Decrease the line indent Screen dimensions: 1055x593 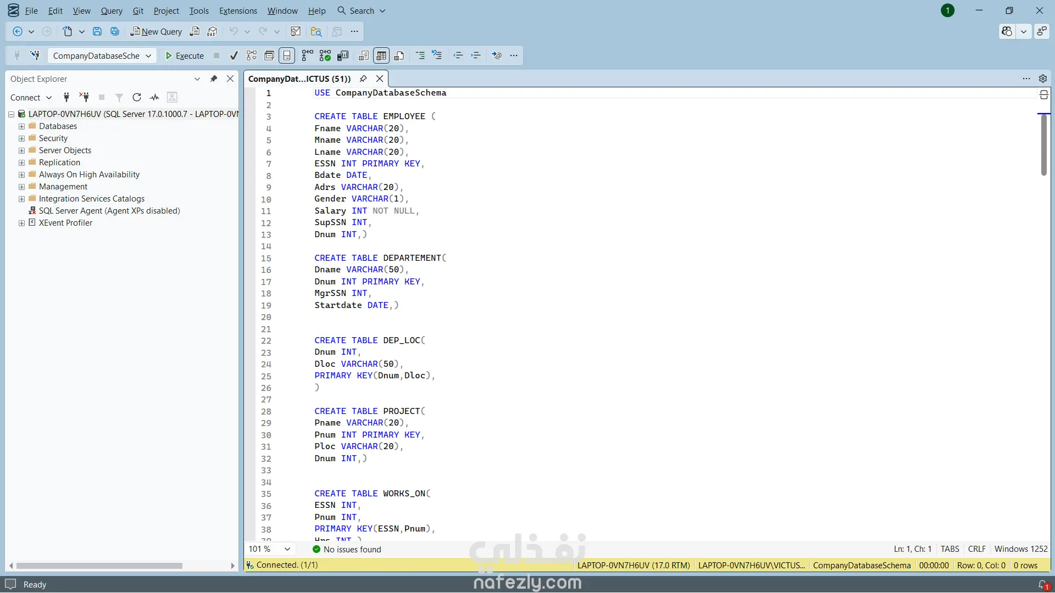click(x=458, y=55)
